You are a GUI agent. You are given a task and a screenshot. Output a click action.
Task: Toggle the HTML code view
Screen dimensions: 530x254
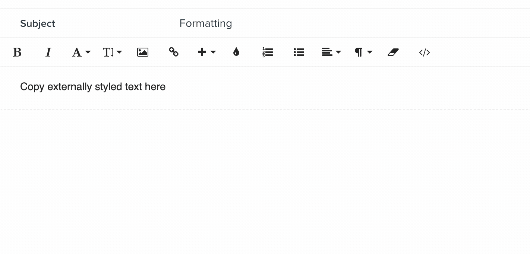coord(425,52)
